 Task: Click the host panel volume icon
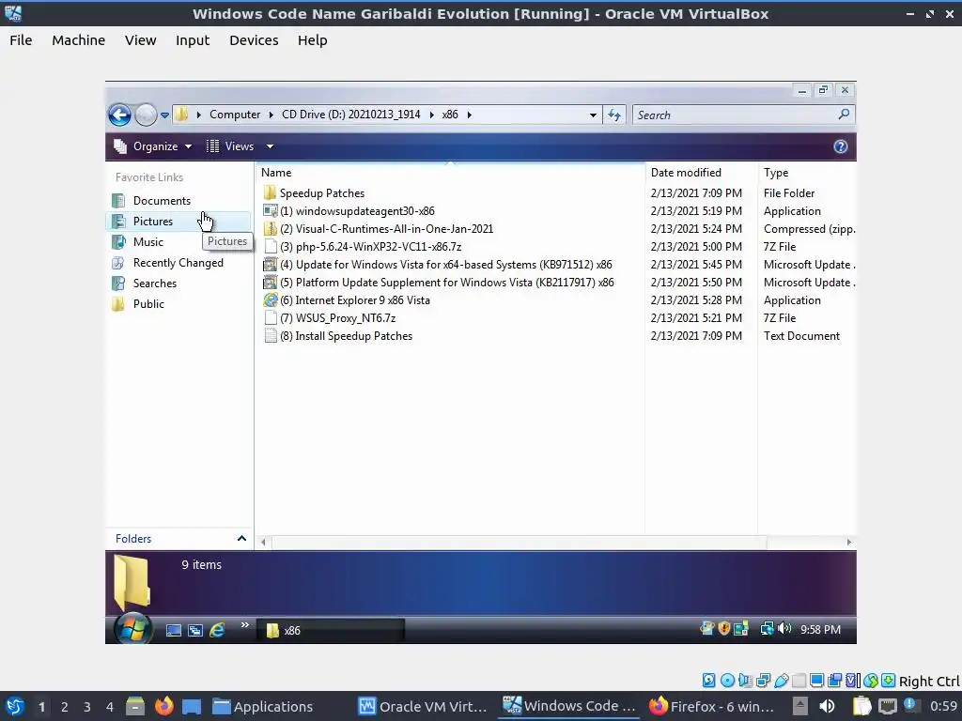827,706
